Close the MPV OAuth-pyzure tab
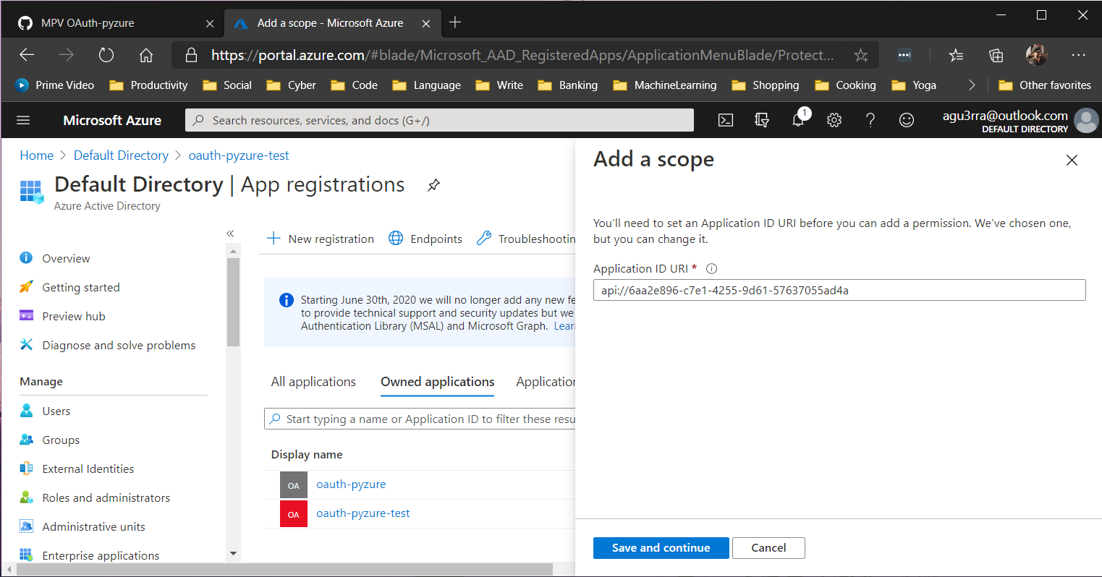This screenshot has width=1102, height=577. pyautogui.click(x=210, y=23)
